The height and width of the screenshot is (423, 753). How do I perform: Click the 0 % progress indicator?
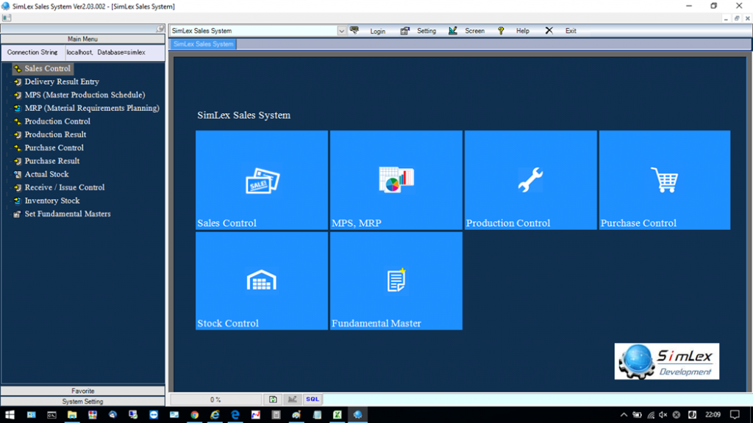coord(215,399)
